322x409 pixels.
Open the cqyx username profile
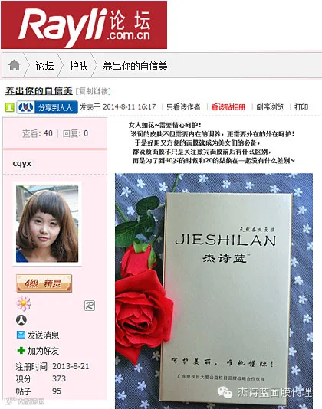click(x=22, y=163)
